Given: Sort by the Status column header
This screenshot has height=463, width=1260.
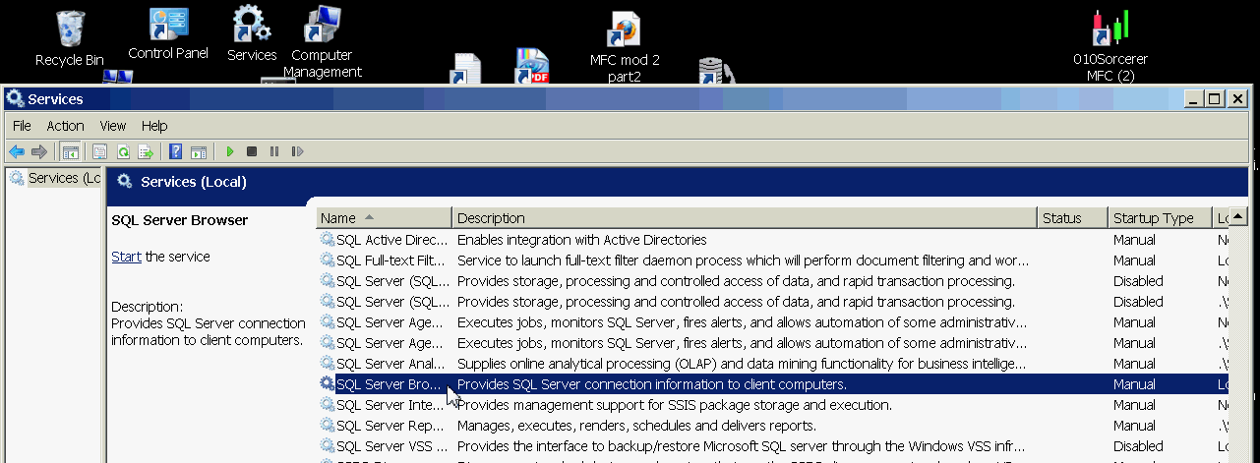Looking at the screenshot, I should tap(1072, 218).
